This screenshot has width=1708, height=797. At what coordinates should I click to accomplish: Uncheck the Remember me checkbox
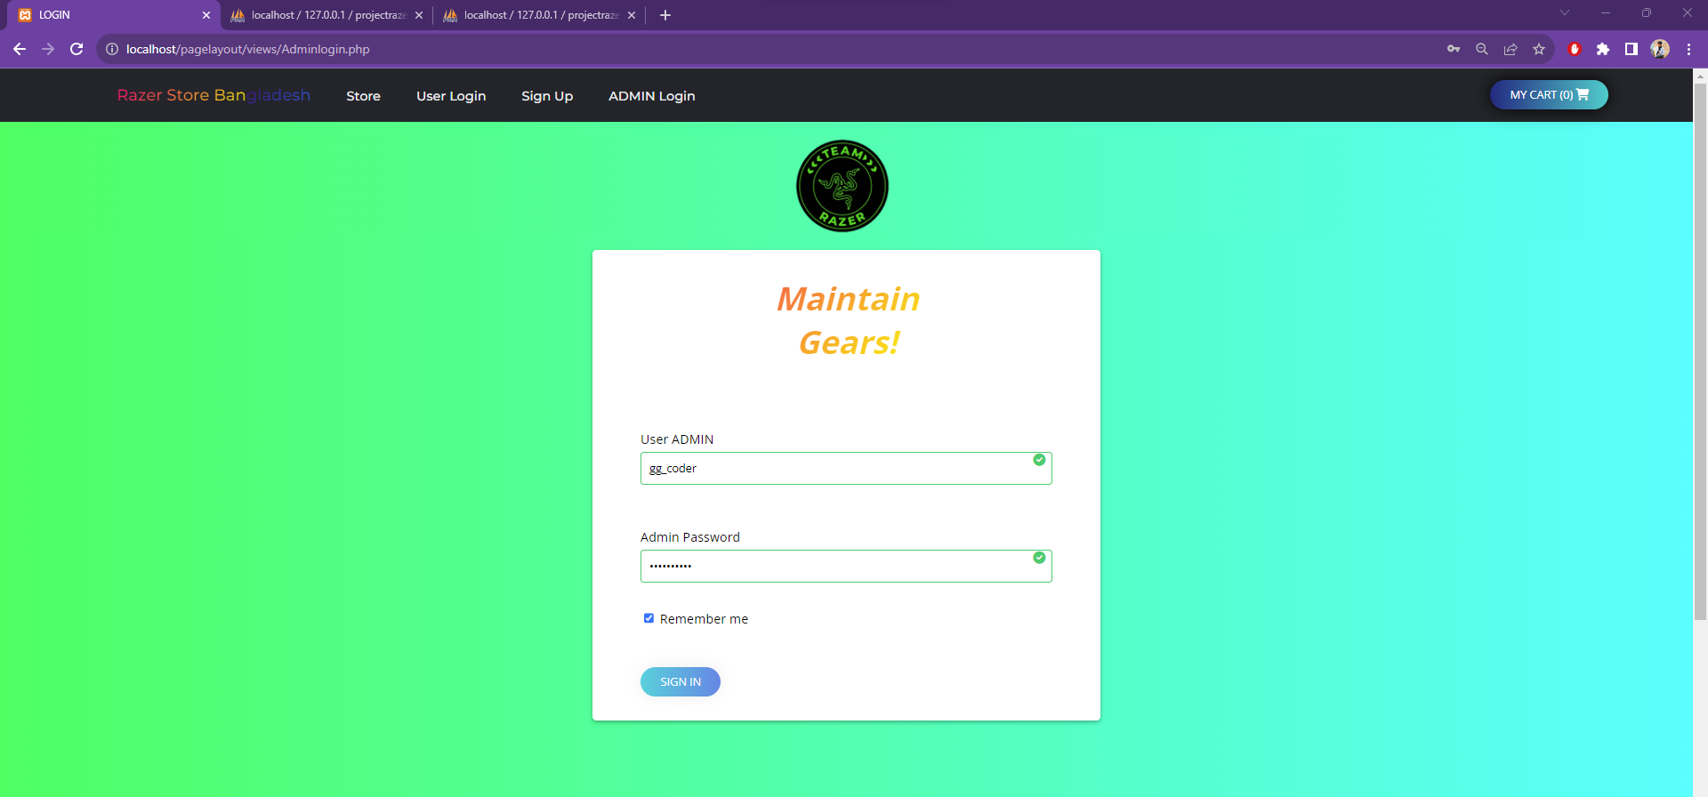[x=649, y=618]
